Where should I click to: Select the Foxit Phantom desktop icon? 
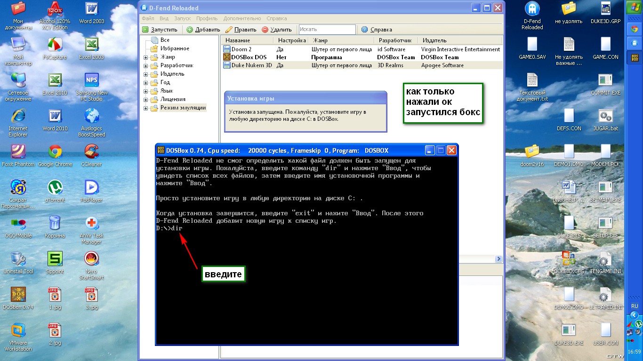18,152
